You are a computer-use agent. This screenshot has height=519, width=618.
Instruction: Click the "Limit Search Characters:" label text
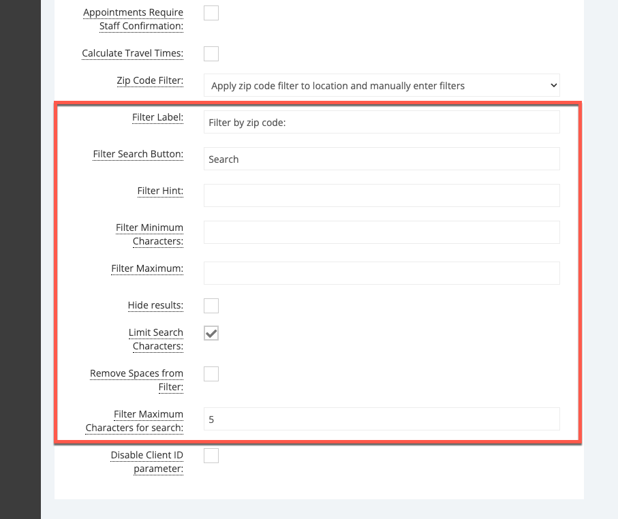156,339
